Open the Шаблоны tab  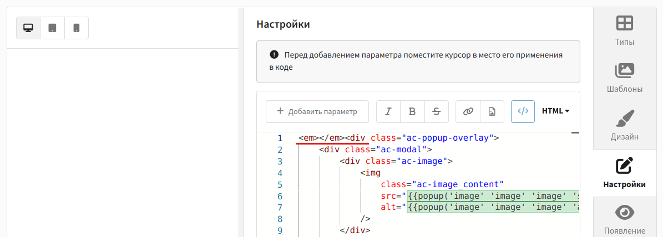tap(625, 79)
